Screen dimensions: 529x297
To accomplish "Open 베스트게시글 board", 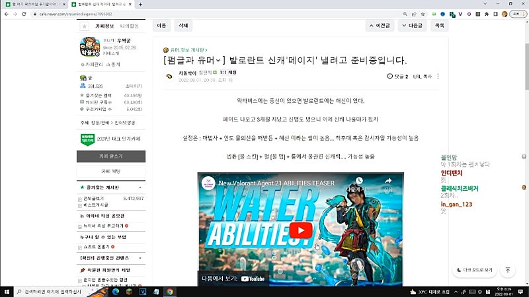I will (x=96, y=205).
